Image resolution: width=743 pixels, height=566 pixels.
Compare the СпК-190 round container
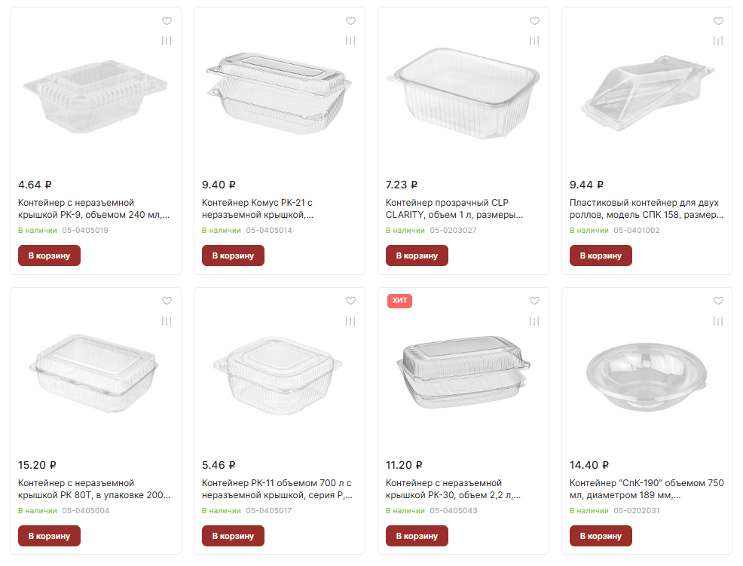[x=718, y=321]
